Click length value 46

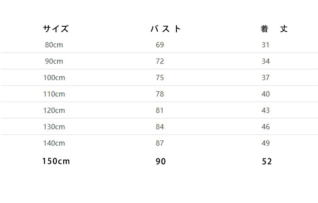pos(266,127)
